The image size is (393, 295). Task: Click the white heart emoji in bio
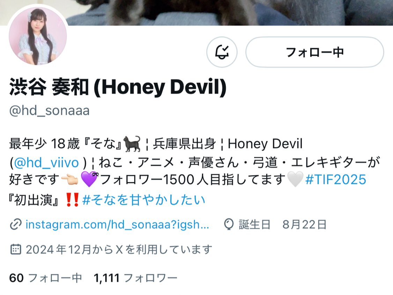(x=295, y=179)
